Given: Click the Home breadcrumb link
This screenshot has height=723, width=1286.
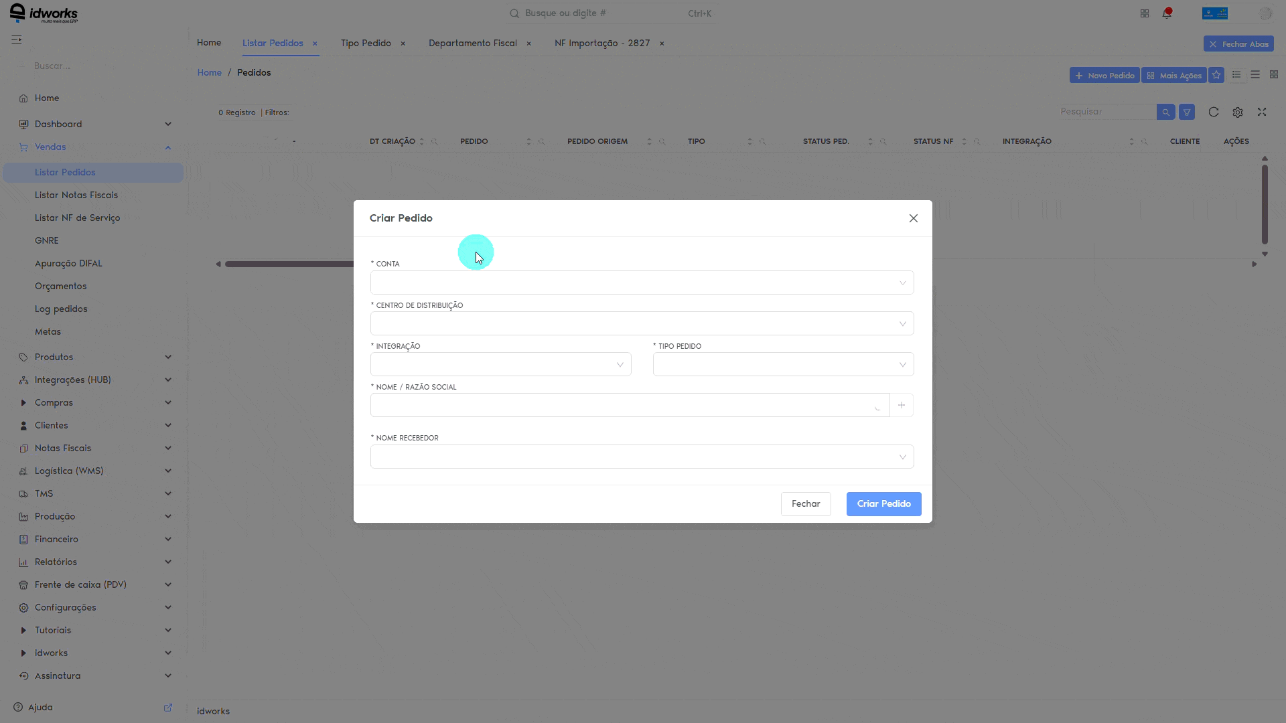Looking at the screenshot, I should click(209, 72).
